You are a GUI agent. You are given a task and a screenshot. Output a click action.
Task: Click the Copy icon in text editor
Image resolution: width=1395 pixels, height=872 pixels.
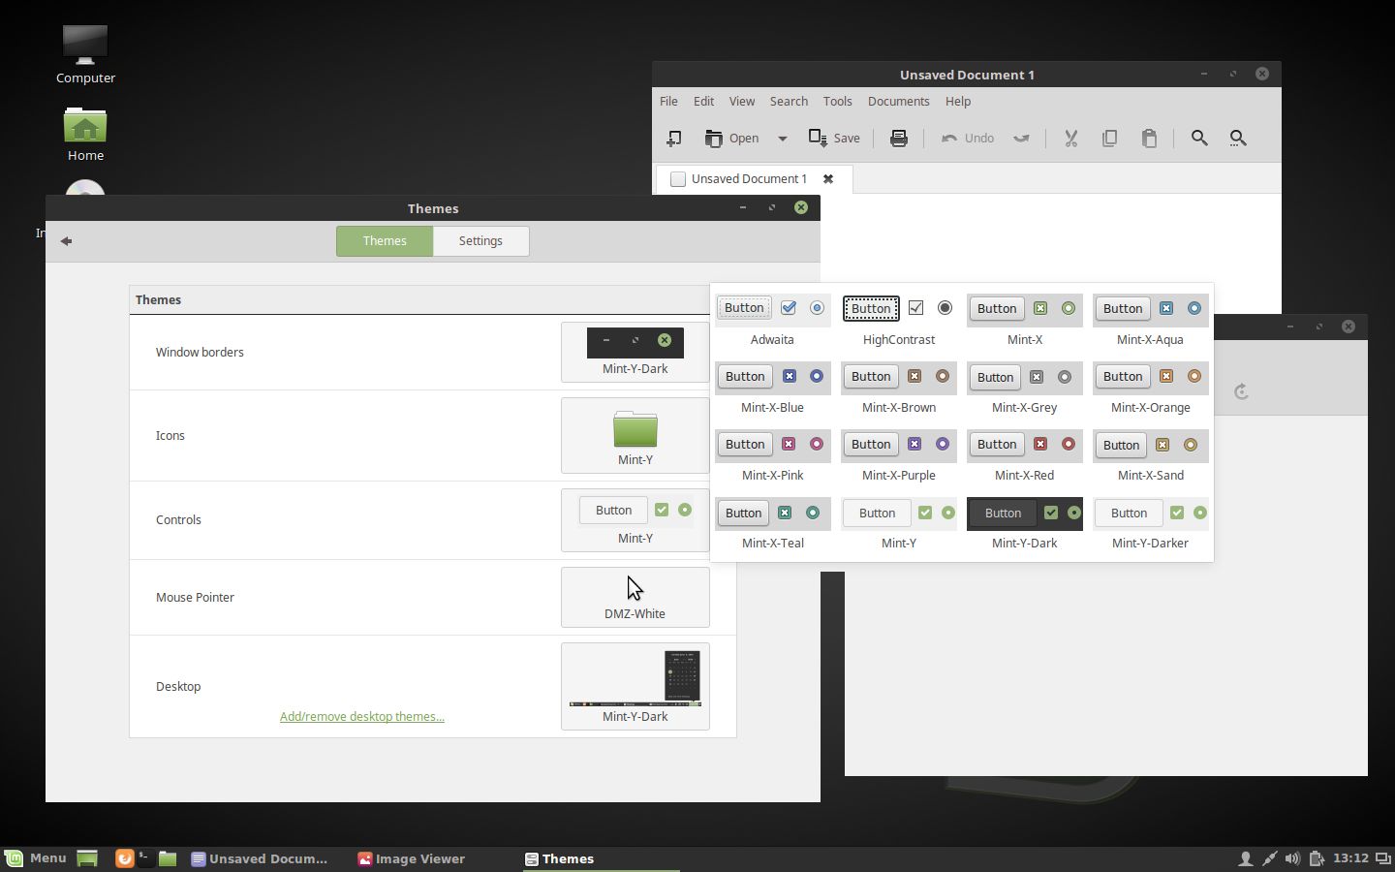tap(1110, 139)
